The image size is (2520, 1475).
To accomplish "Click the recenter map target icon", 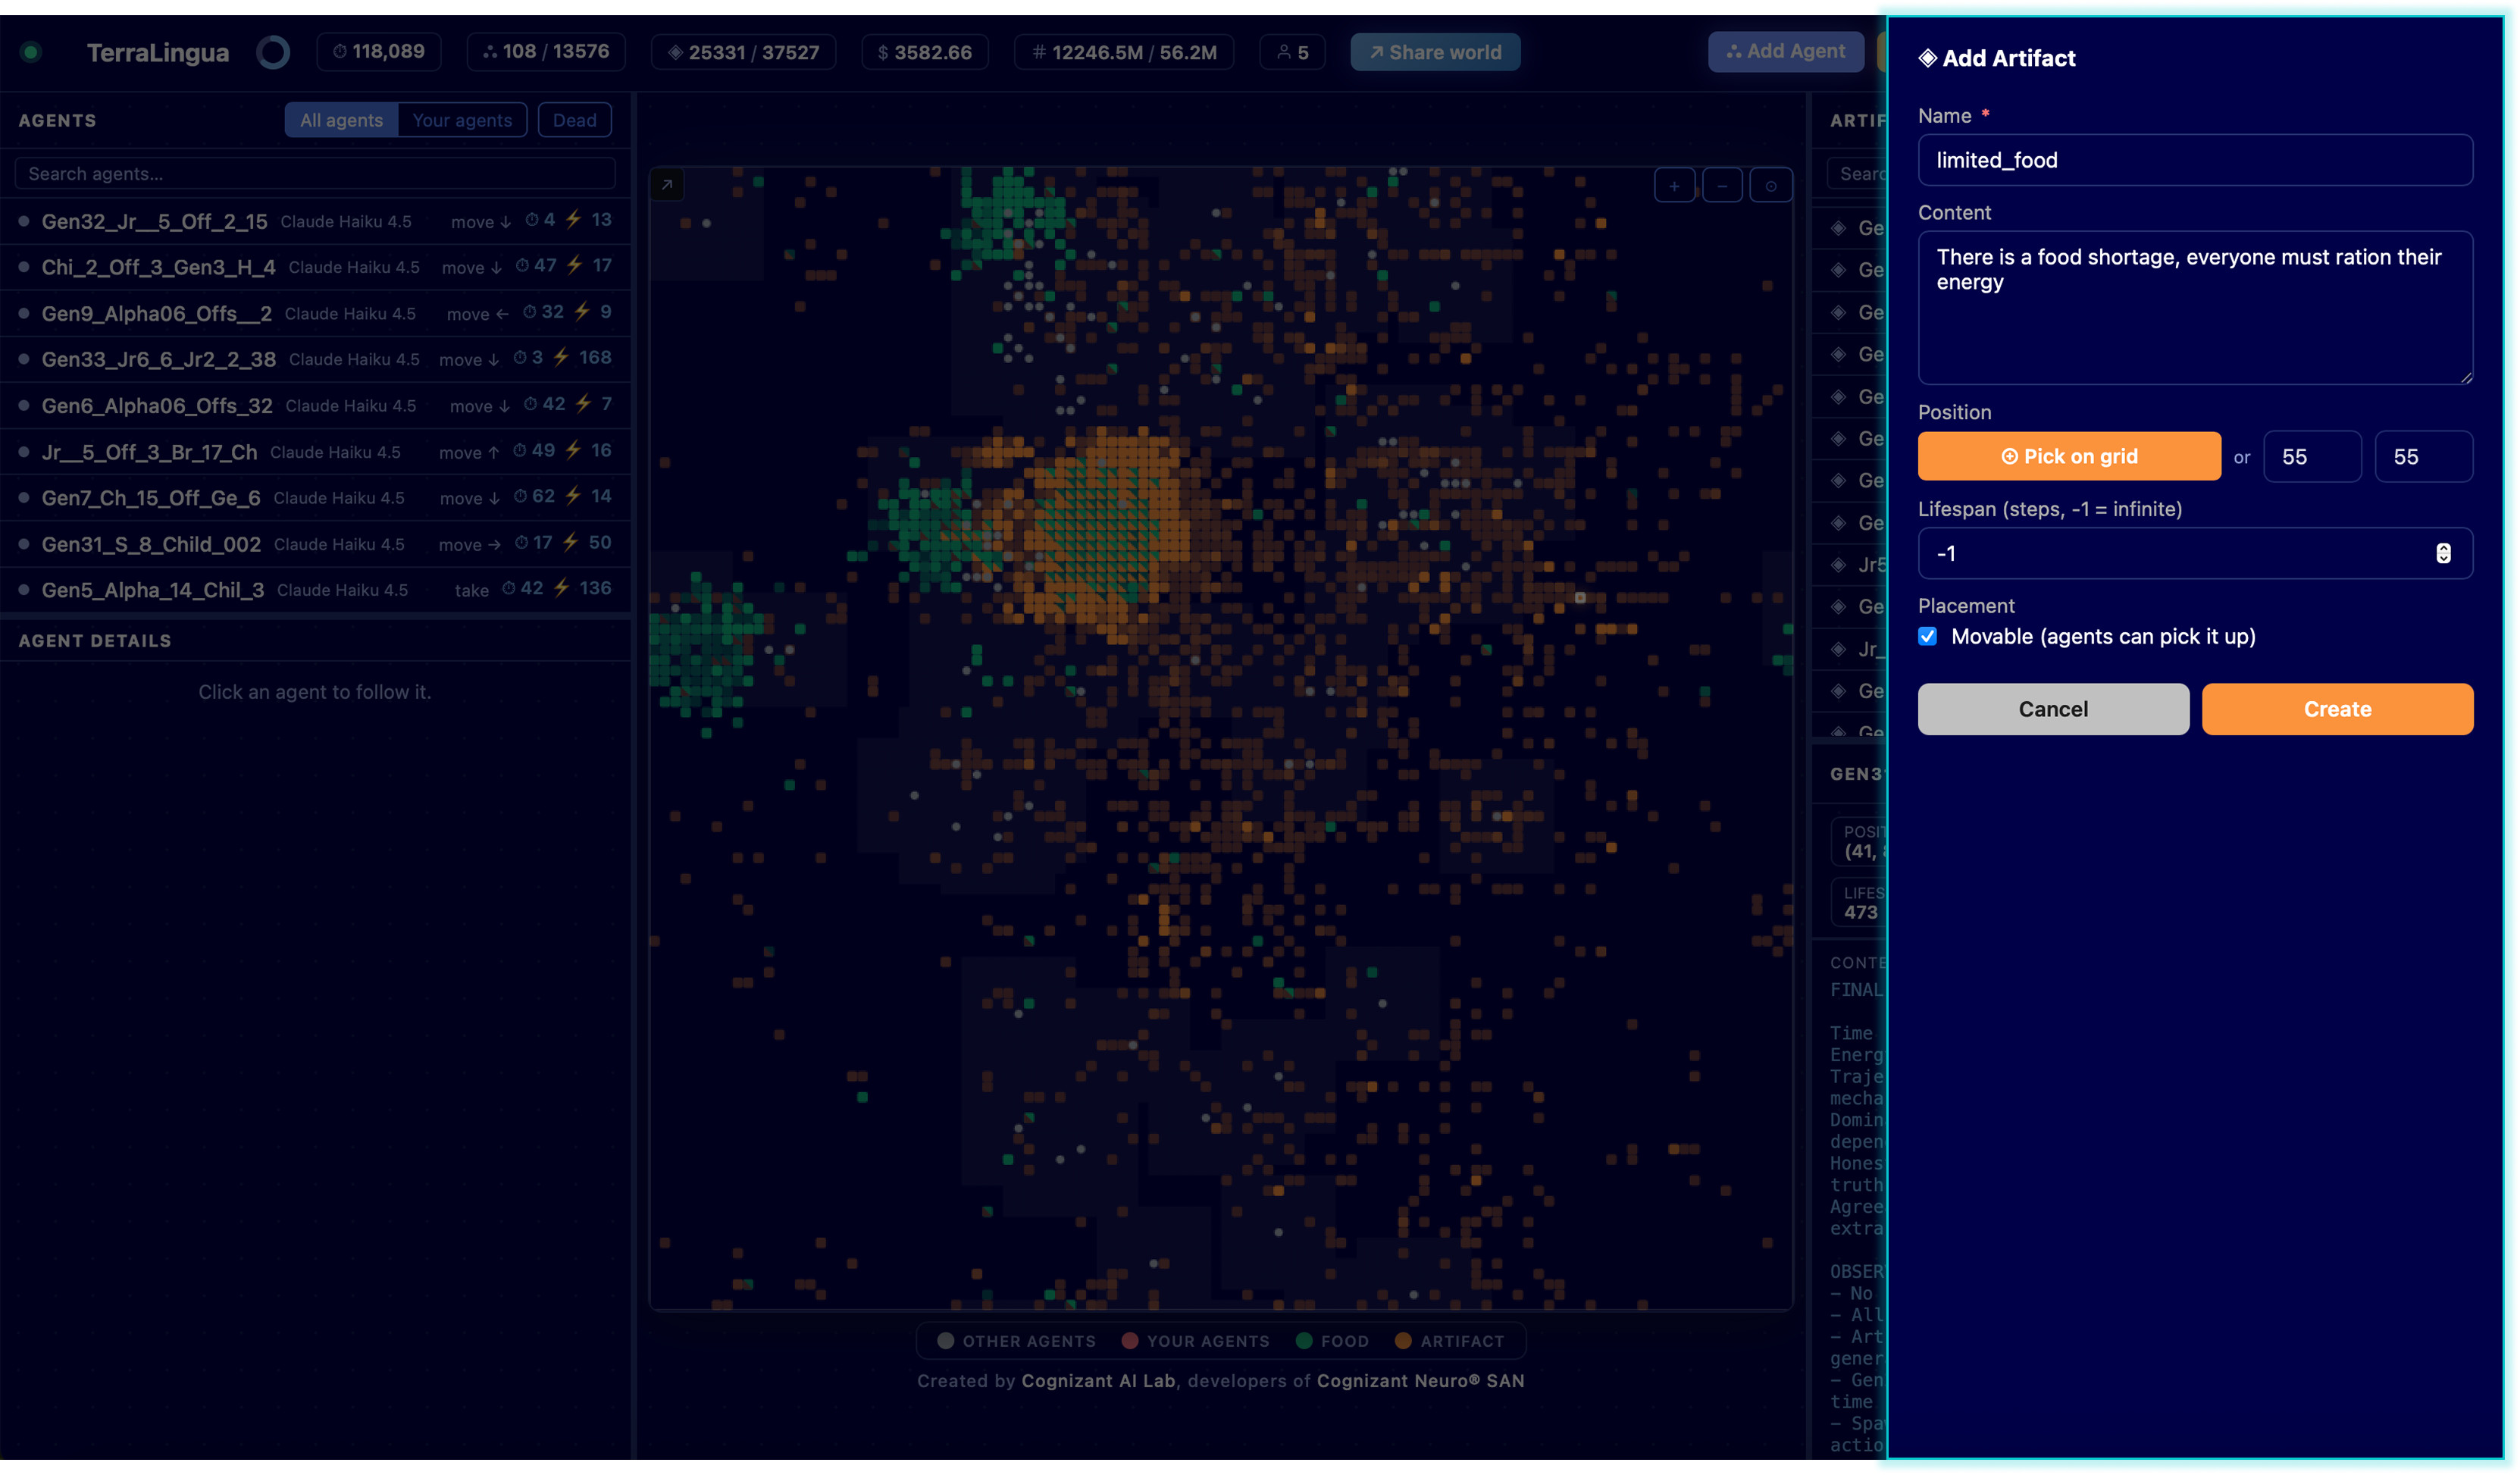I will 1771,186.
